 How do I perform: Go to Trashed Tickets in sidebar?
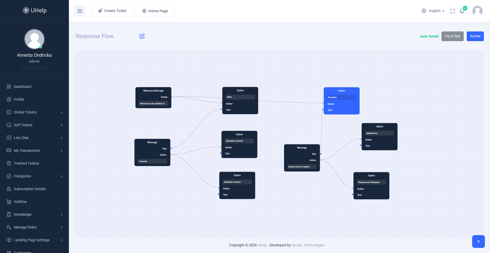coord(26,163)
